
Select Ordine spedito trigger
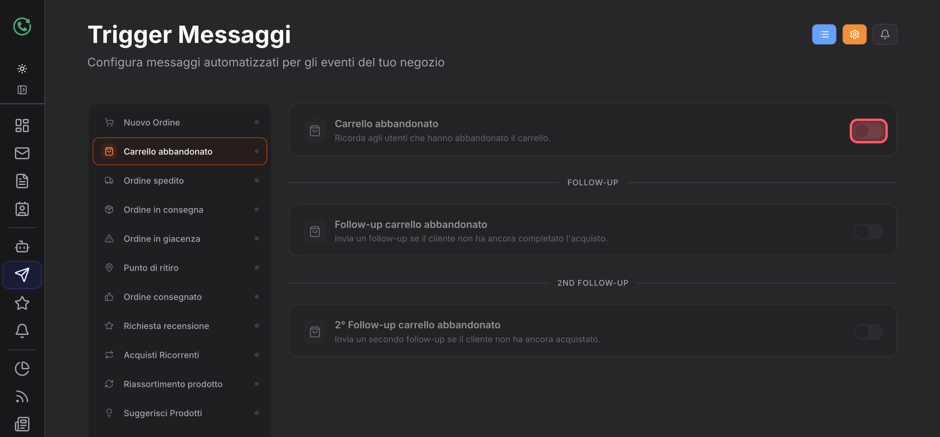(x=180, y=180)
